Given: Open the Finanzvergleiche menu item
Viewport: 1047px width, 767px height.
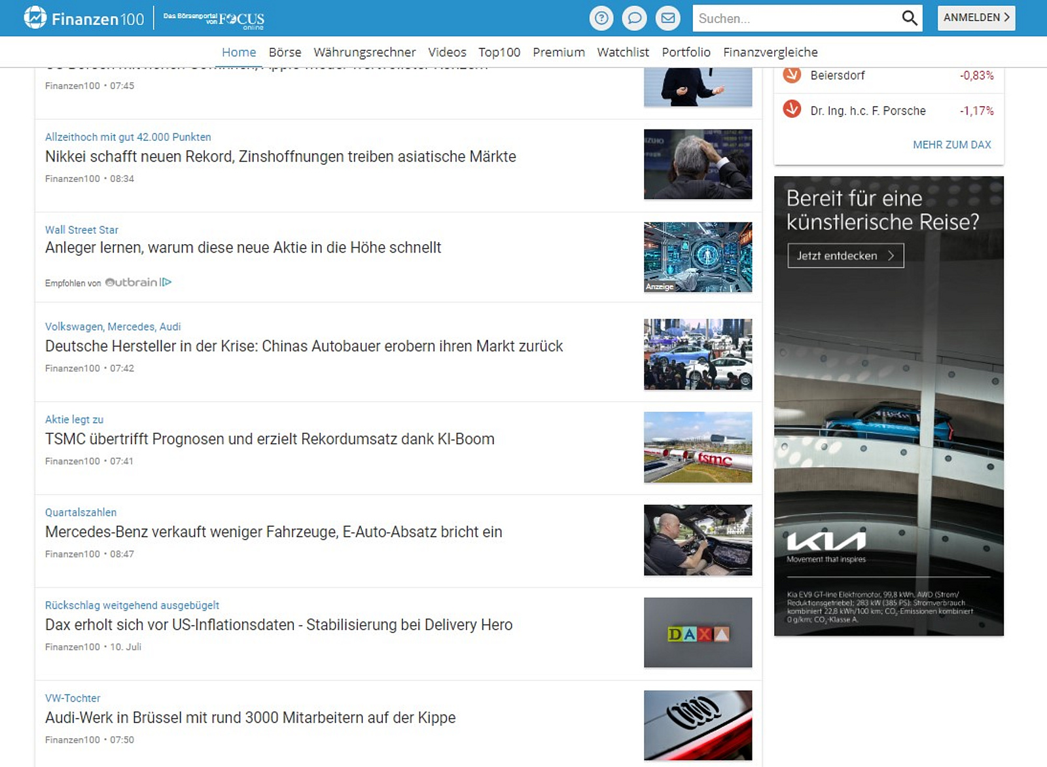Looking at the screenshot, I should click(770, 52).
